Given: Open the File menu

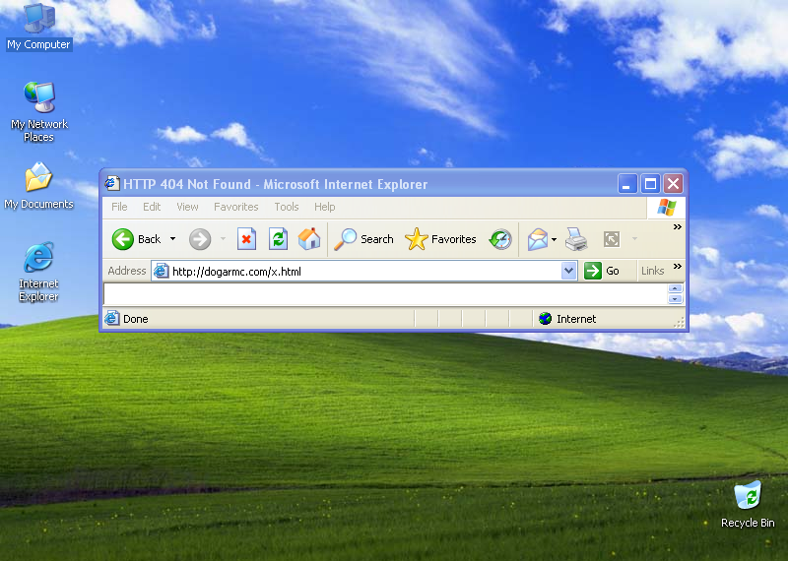Looking at the screenshot, I should coord(119,207).
